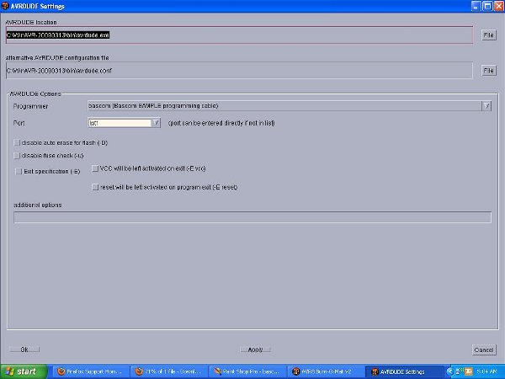Close the AVRDUDE Settings window
Screen dimensions: 505x379
pos(499,6)
